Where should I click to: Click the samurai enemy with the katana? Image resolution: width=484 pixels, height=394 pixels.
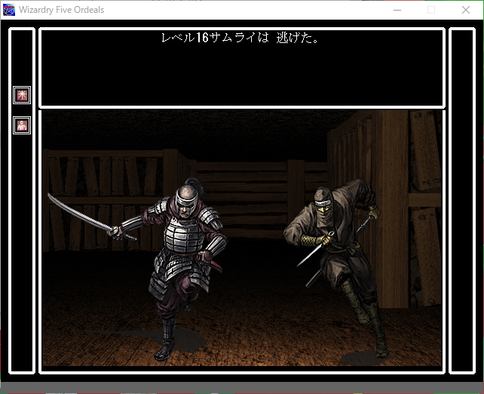tap(139, 269)
